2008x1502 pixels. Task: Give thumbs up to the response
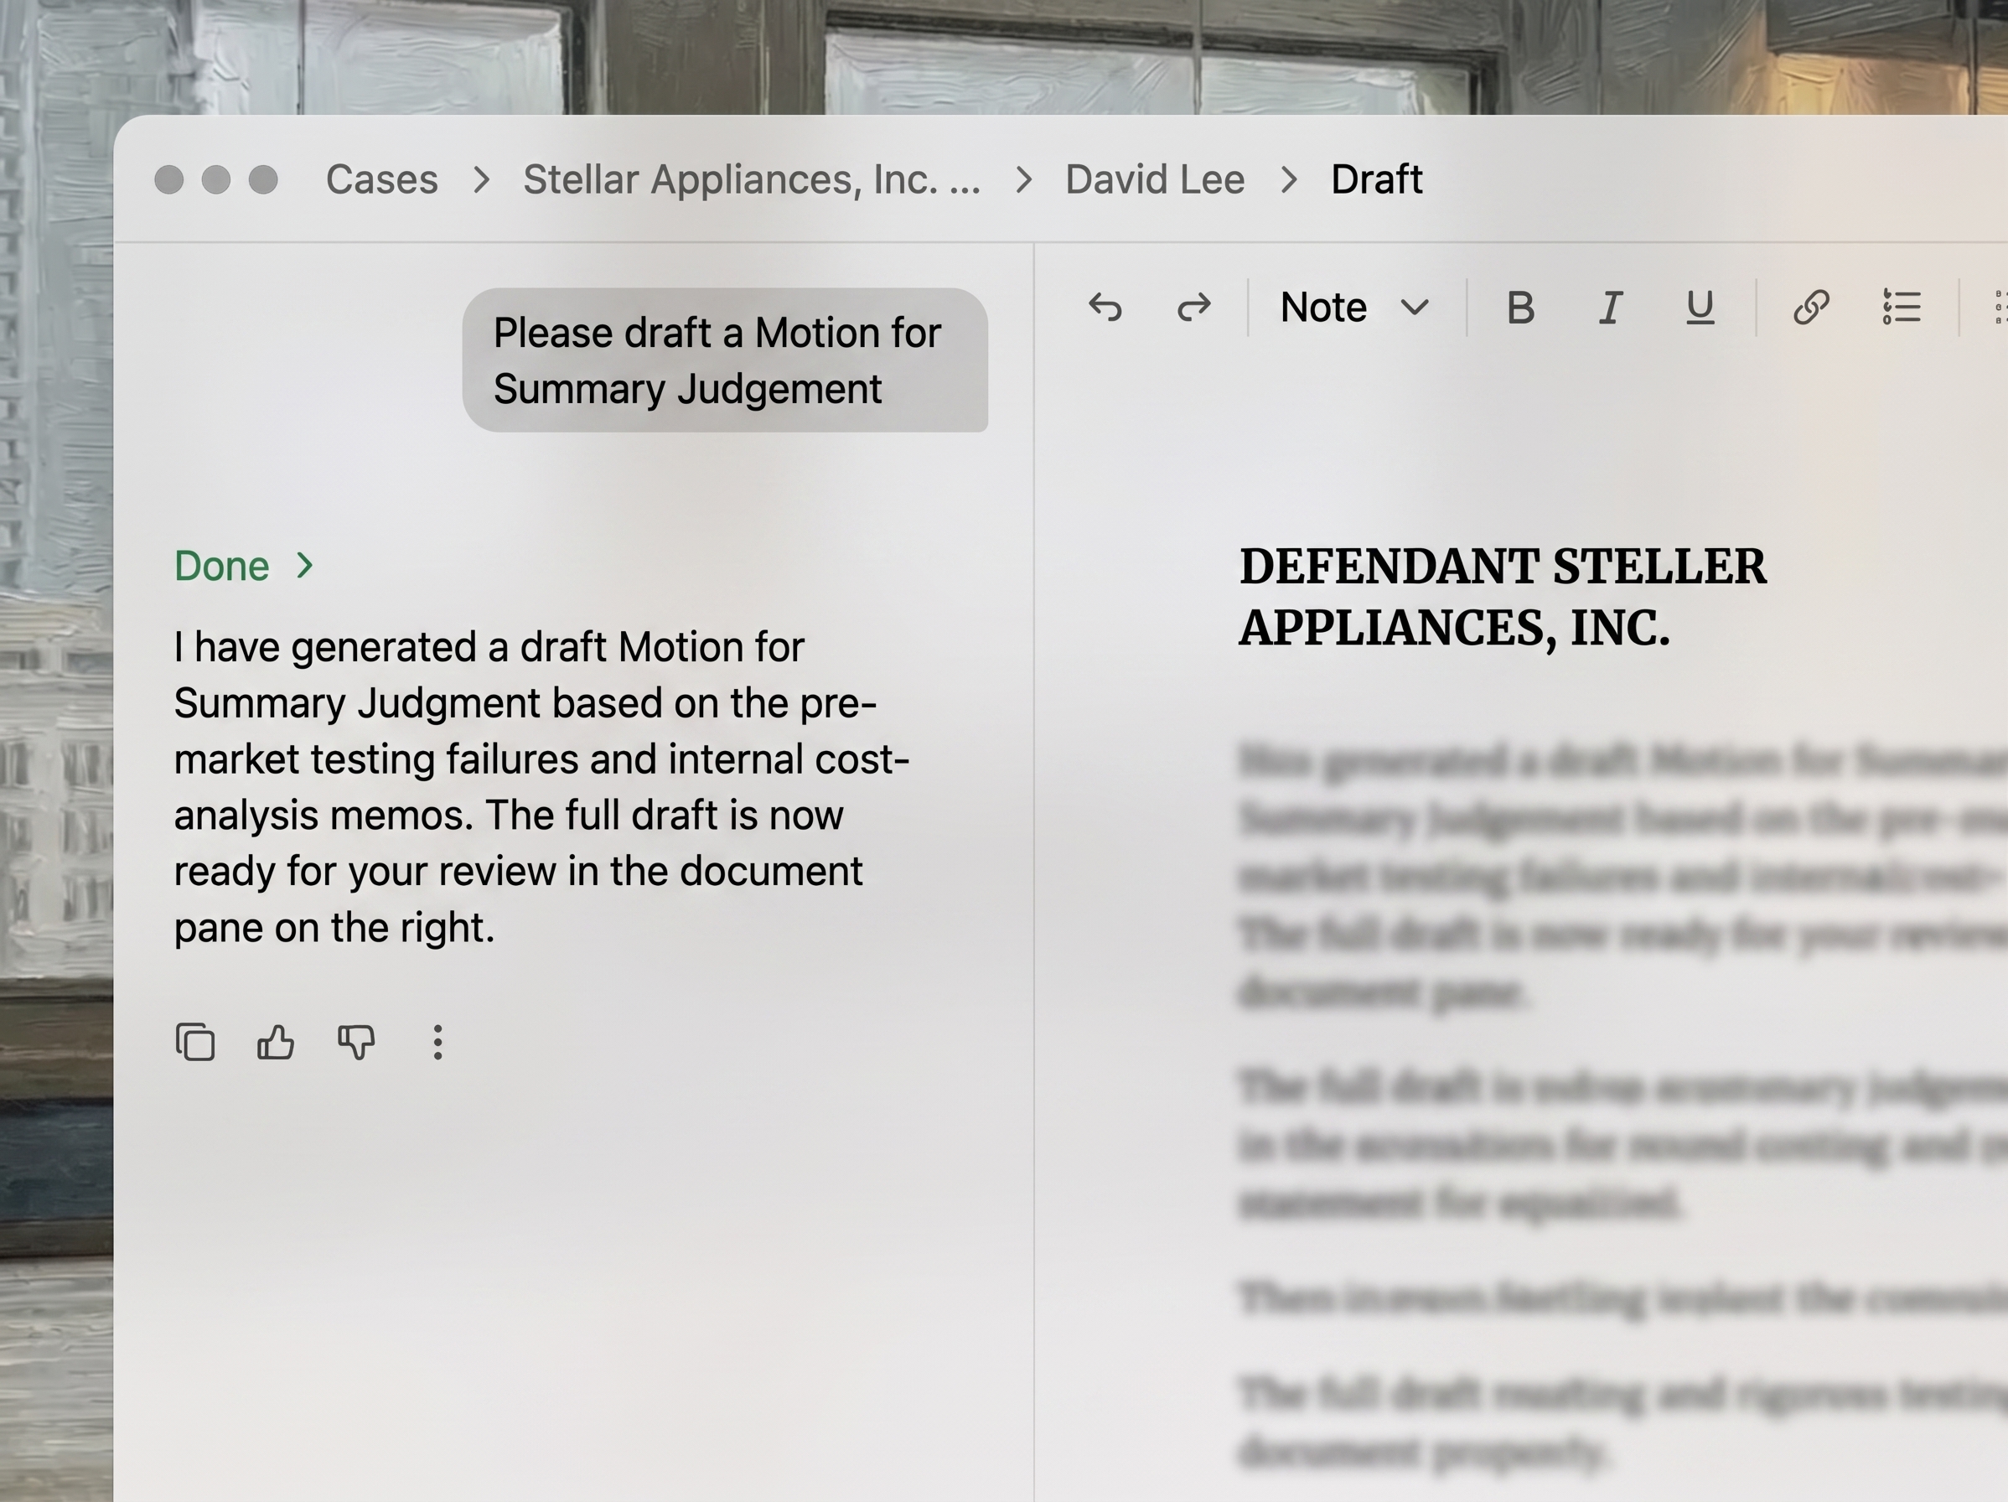tap(276, 1042)
